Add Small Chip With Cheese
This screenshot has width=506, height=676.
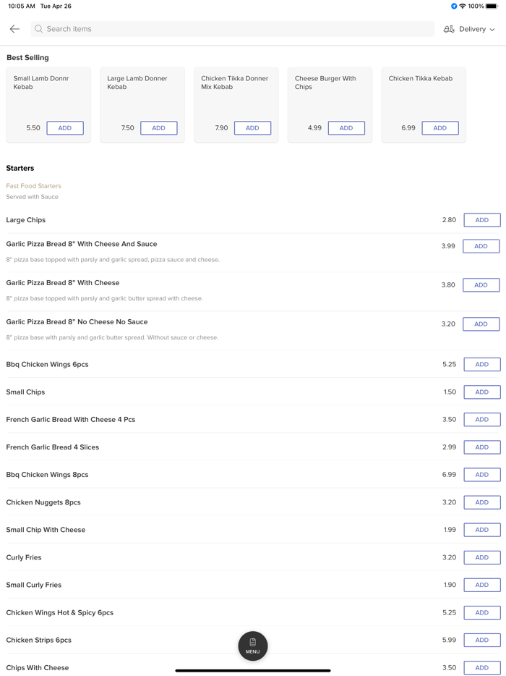pyautogui.click(x=482, y=530)
